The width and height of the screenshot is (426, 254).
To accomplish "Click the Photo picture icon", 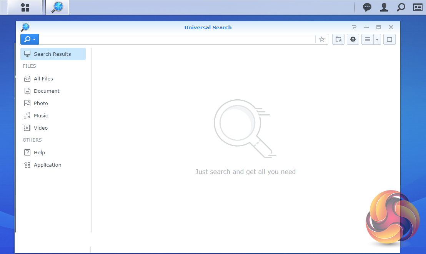I will (x=27, y=103).
